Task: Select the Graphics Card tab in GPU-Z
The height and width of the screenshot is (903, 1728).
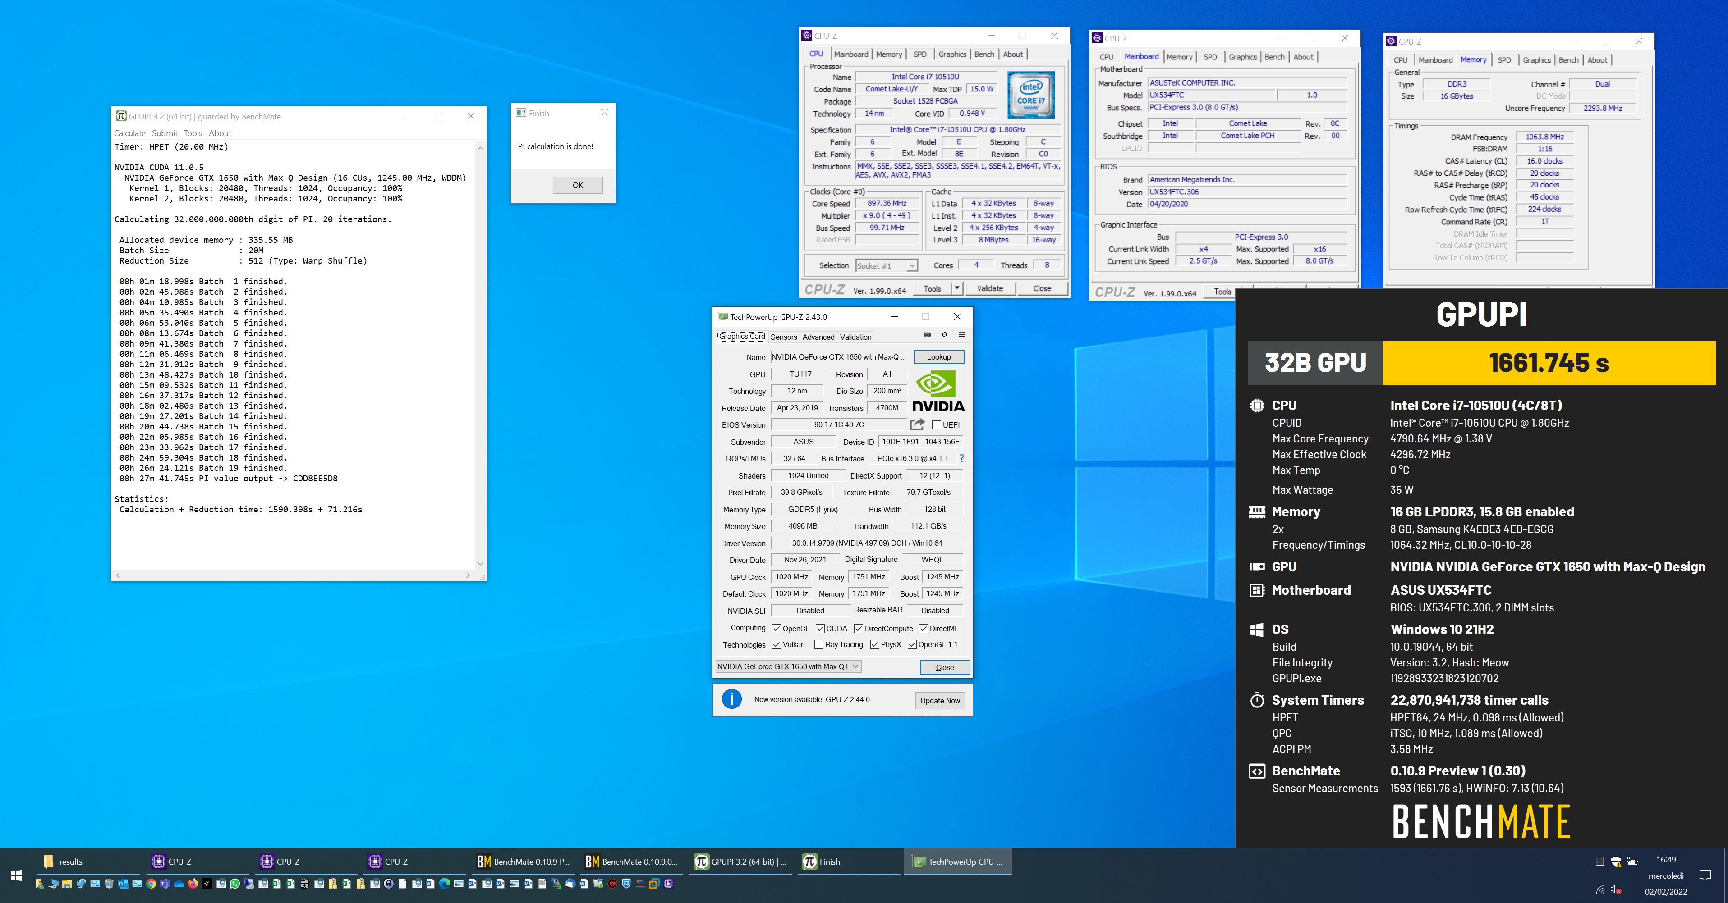Action: (741, 337)
